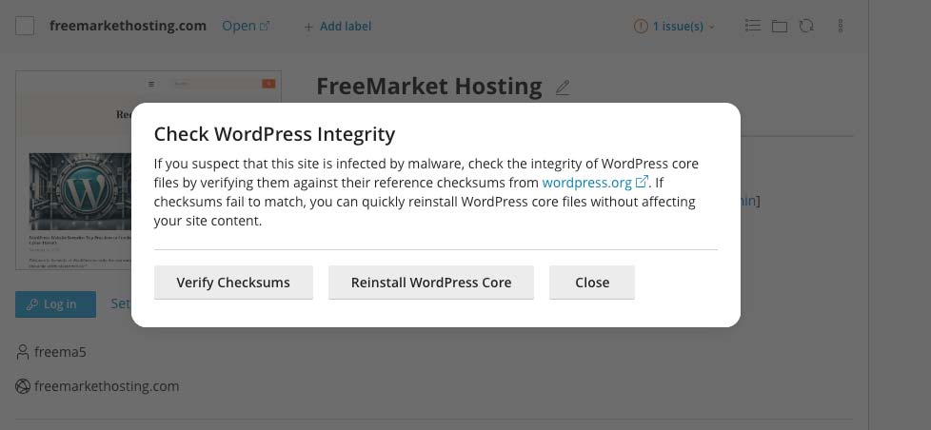Follow the wordpress.org link
Viewport: 931px width, 430px height.
point(586,182)
